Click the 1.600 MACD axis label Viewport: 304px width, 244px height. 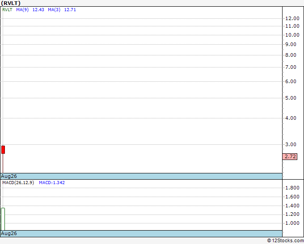click(x=292, y=197)
